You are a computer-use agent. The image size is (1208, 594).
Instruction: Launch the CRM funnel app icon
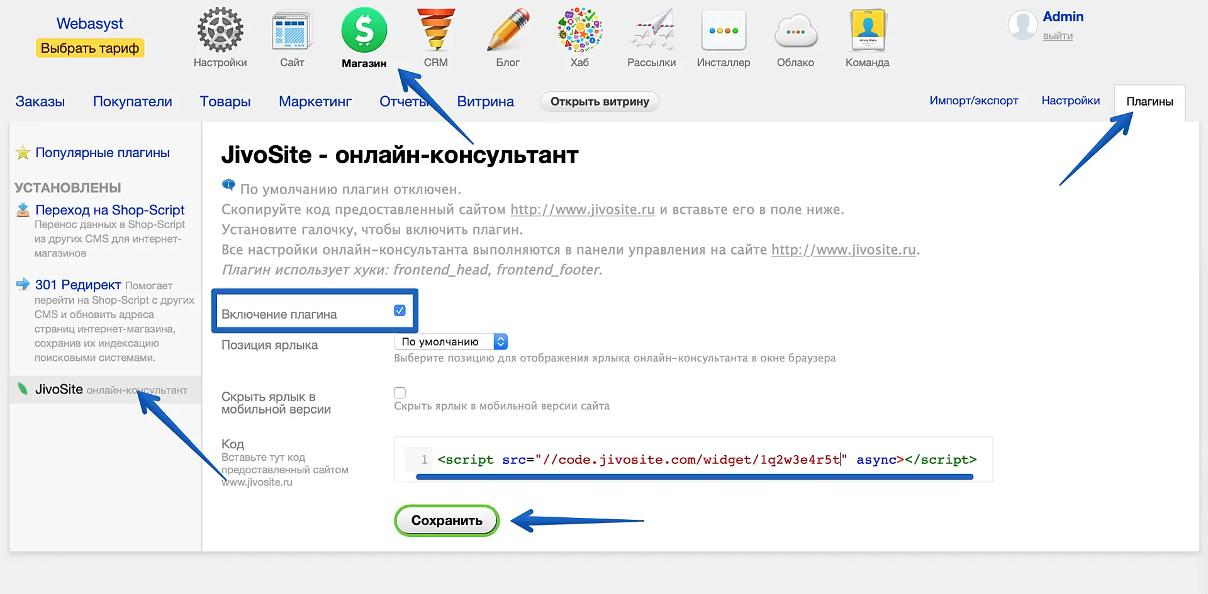point(436,30)
